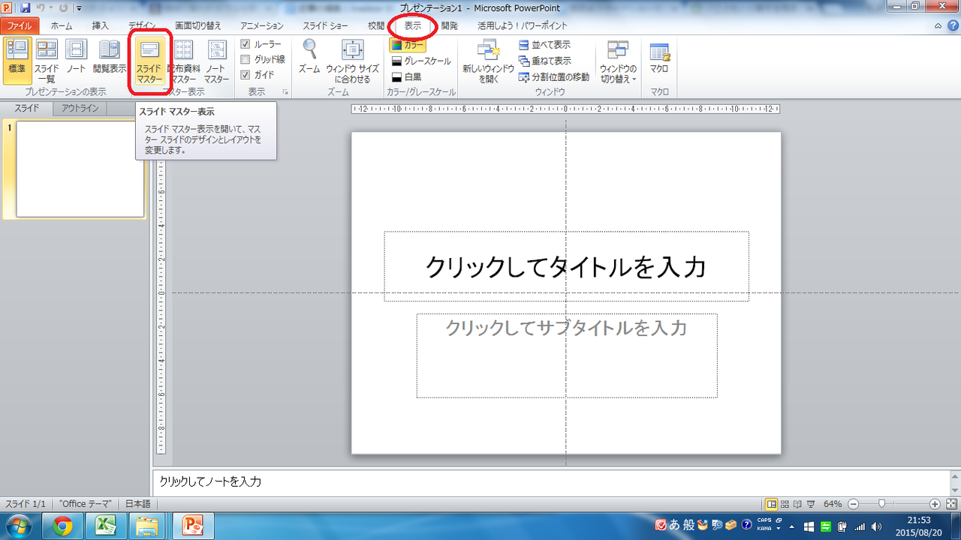This screenshot has width=961, height=540.
Task: Click the zoom slider handle in status bar
Action: tap(881, 504)
